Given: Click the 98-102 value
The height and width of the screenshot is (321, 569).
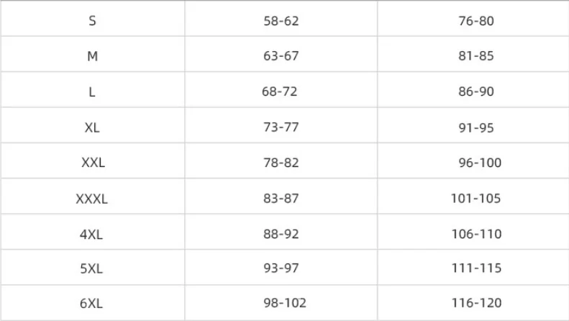Looking at the screenshot, I should 285,302.
